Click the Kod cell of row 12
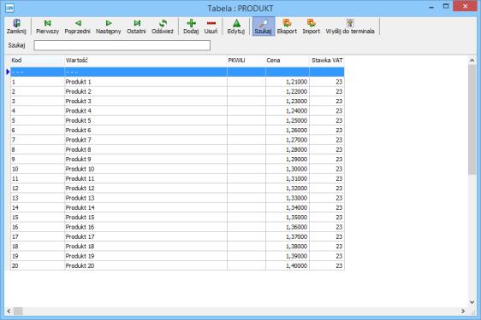The height and width of the screenshot is (320, 481). (38, 188)
